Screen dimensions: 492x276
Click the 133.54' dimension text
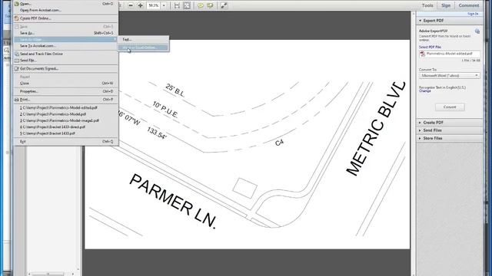157,133
